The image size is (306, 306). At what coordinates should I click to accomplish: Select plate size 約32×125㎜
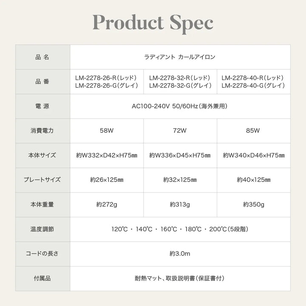(x=180, y=180)
